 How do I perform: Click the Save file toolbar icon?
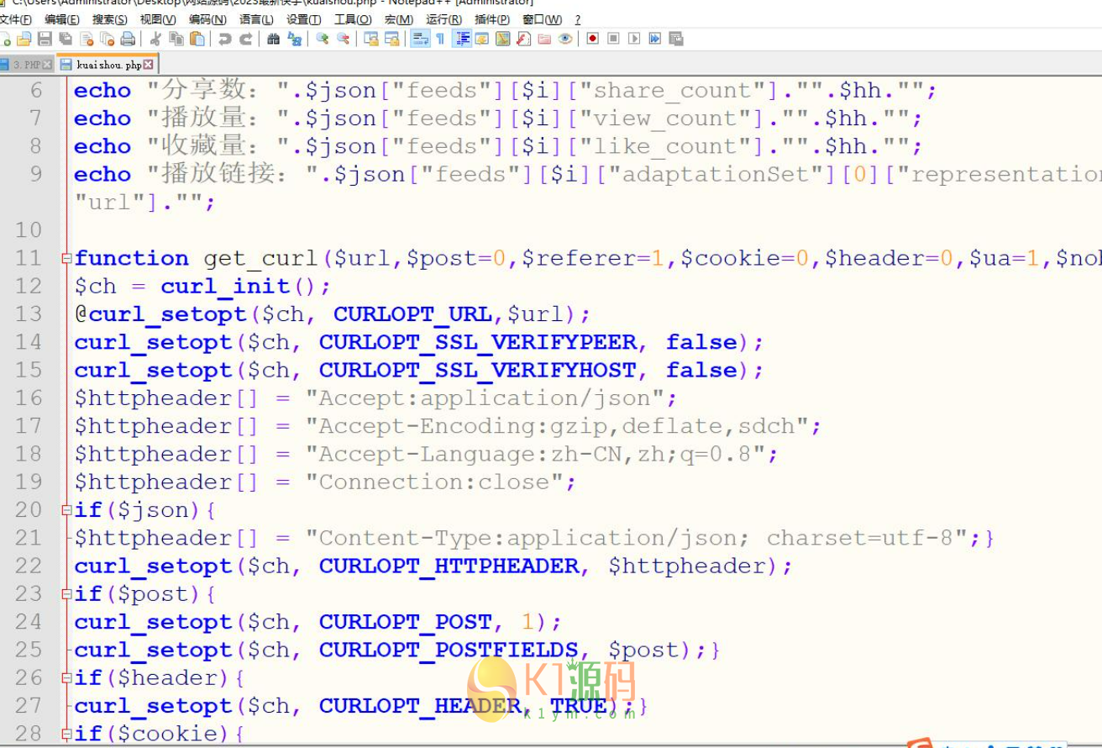(x=45, y=39)
